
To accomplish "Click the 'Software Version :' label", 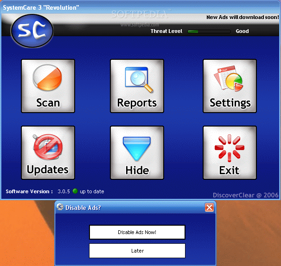I will (29, 191).
